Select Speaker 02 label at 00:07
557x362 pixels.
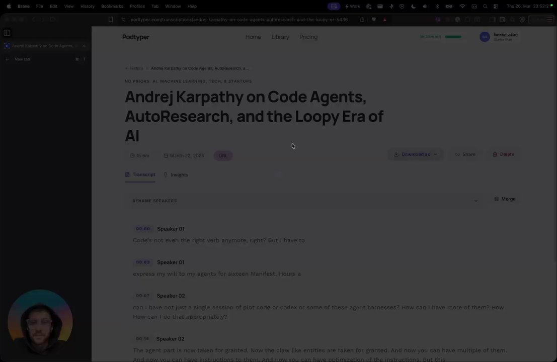point(171,296)
